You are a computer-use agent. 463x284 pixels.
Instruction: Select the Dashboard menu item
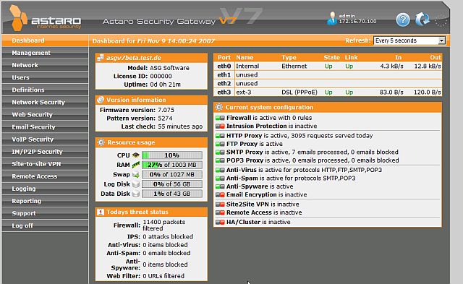pos(45,40)
